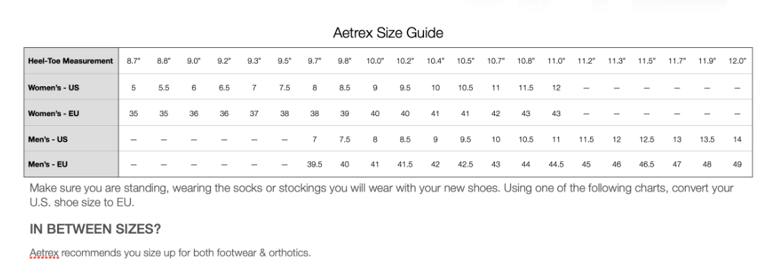This screenshot has width=780, height=269.
Task: Select Men's EU size 39.5 cell
Action: point(314,165)
